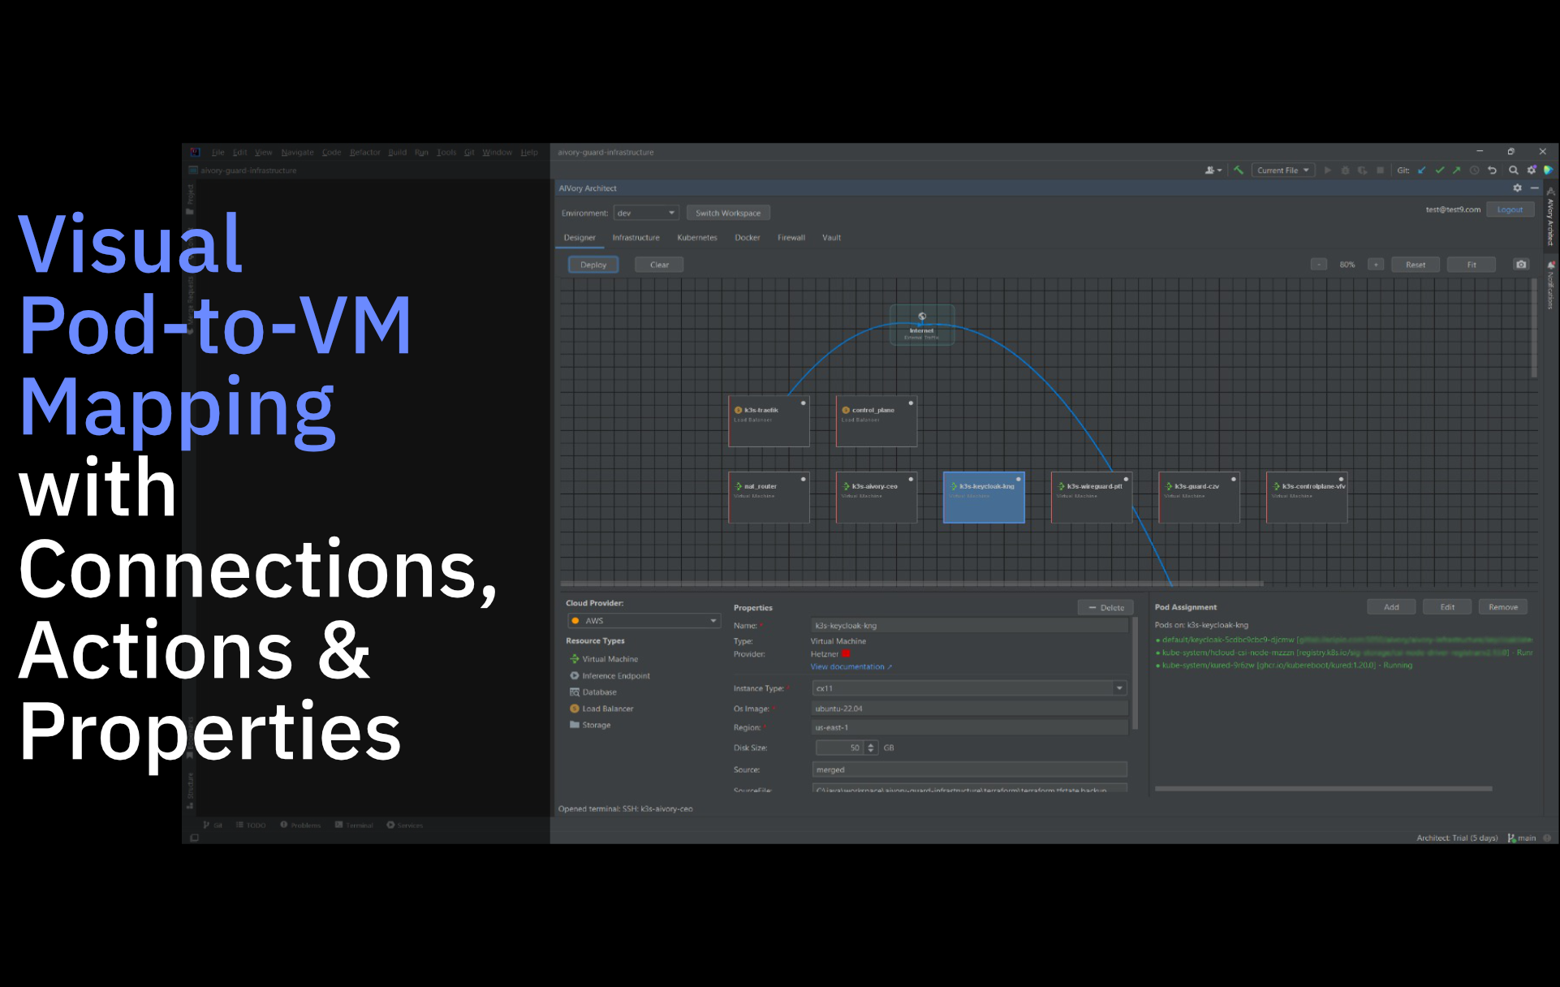Click the Deploy button
Image resolution: width=1560 pixels, height=987 pixels.
(x=593, y=264)
